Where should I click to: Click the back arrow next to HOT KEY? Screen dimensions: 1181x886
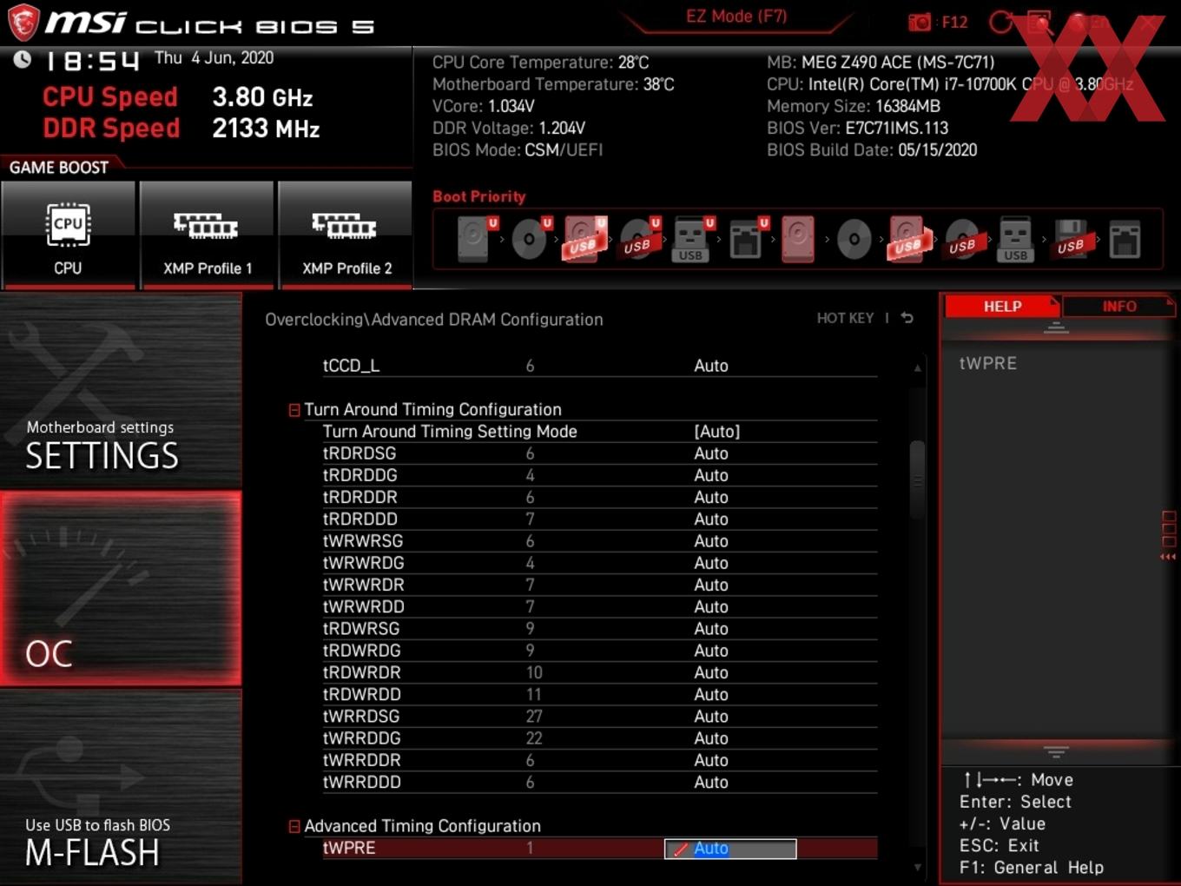907,318
